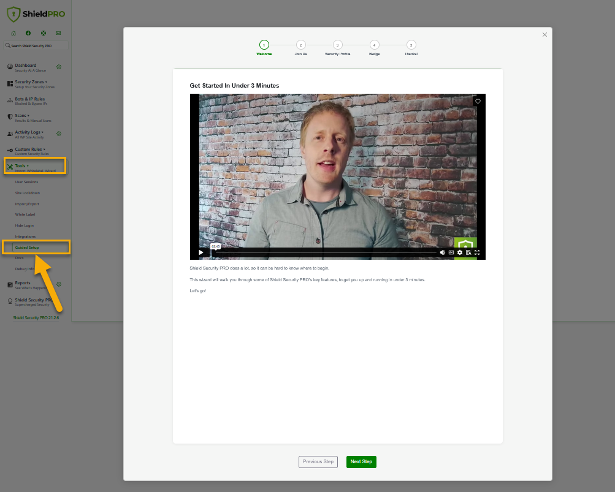Open the Reports menu item
The width and height of the screenshot is (615, 492).
[x=31, y=285]
